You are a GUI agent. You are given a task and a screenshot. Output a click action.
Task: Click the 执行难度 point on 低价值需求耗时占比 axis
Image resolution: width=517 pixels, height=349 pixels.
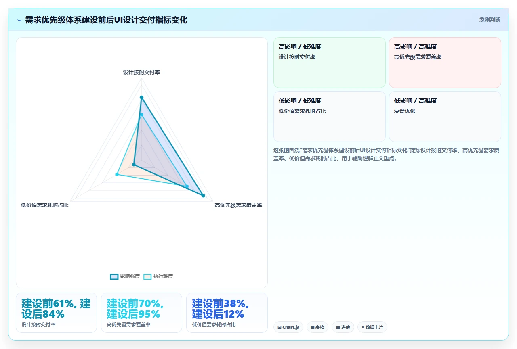pyautogui.click(x=117, y=174)
